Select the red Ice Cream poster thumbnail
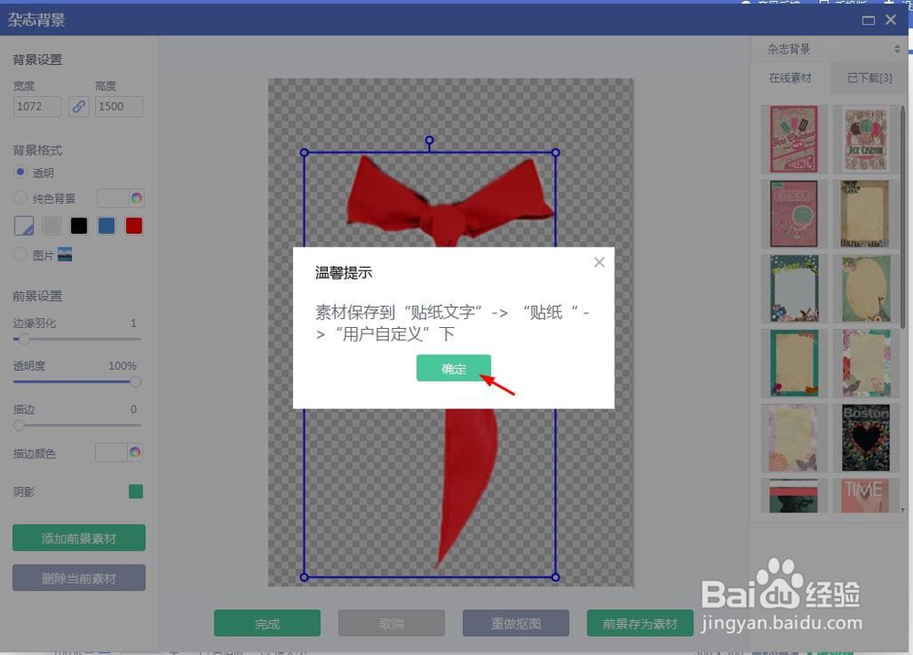The image size is (913, 655). [794, 139]
